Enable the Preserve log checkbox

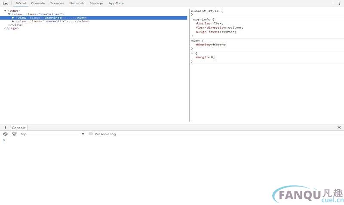coord(91,134)
